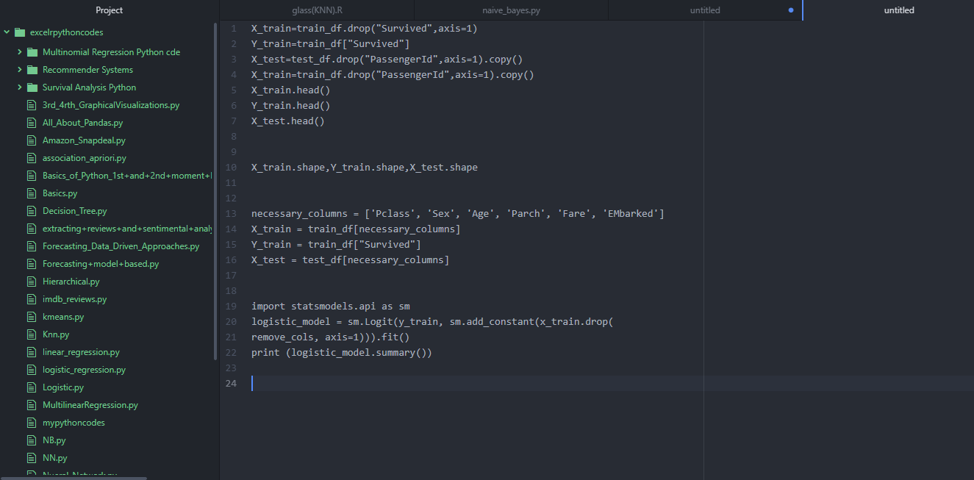The height and width of the screenshot is (480, 974).
Task: Switch to the naive_bayes.py tab
Action: 511,10
